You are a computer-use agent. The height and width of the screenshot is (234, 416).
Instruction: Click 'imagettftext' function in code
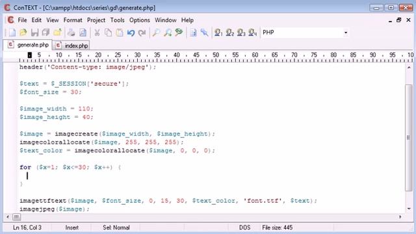pyautogui.click(x=43, y=201)
